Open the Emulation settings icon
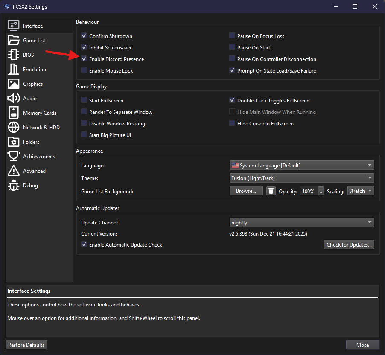This screenshot has height=355, width=385. click(x=14, y=69)
